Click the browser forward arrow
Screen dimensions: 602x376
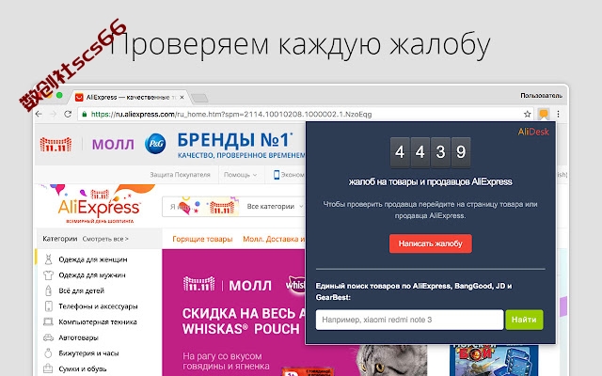[x=54, y=114]
